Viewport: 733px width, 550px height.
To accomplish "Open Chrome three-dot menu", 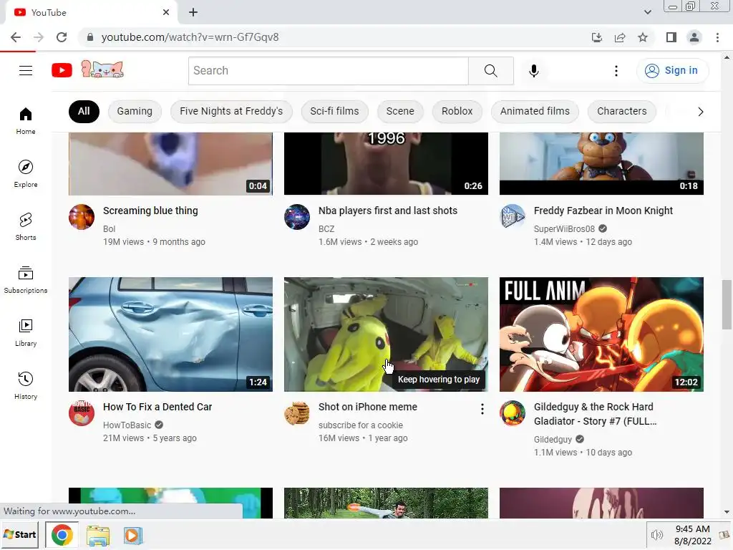I will 717,37.
